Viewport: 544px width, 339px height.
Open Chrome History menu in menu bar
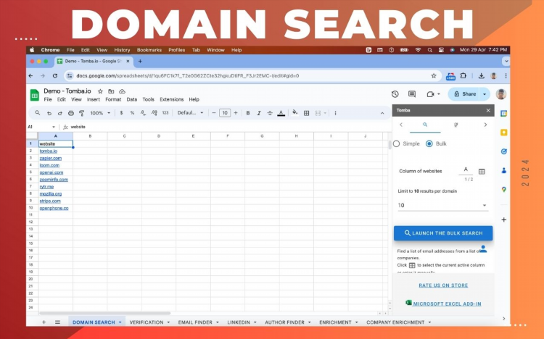(x=122, y=50)
